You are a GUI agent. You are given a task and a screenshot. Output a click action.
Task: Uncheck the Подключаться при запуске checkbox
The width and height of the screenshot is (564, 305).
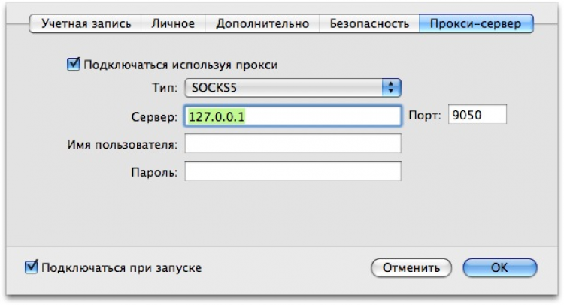[32, 267]
